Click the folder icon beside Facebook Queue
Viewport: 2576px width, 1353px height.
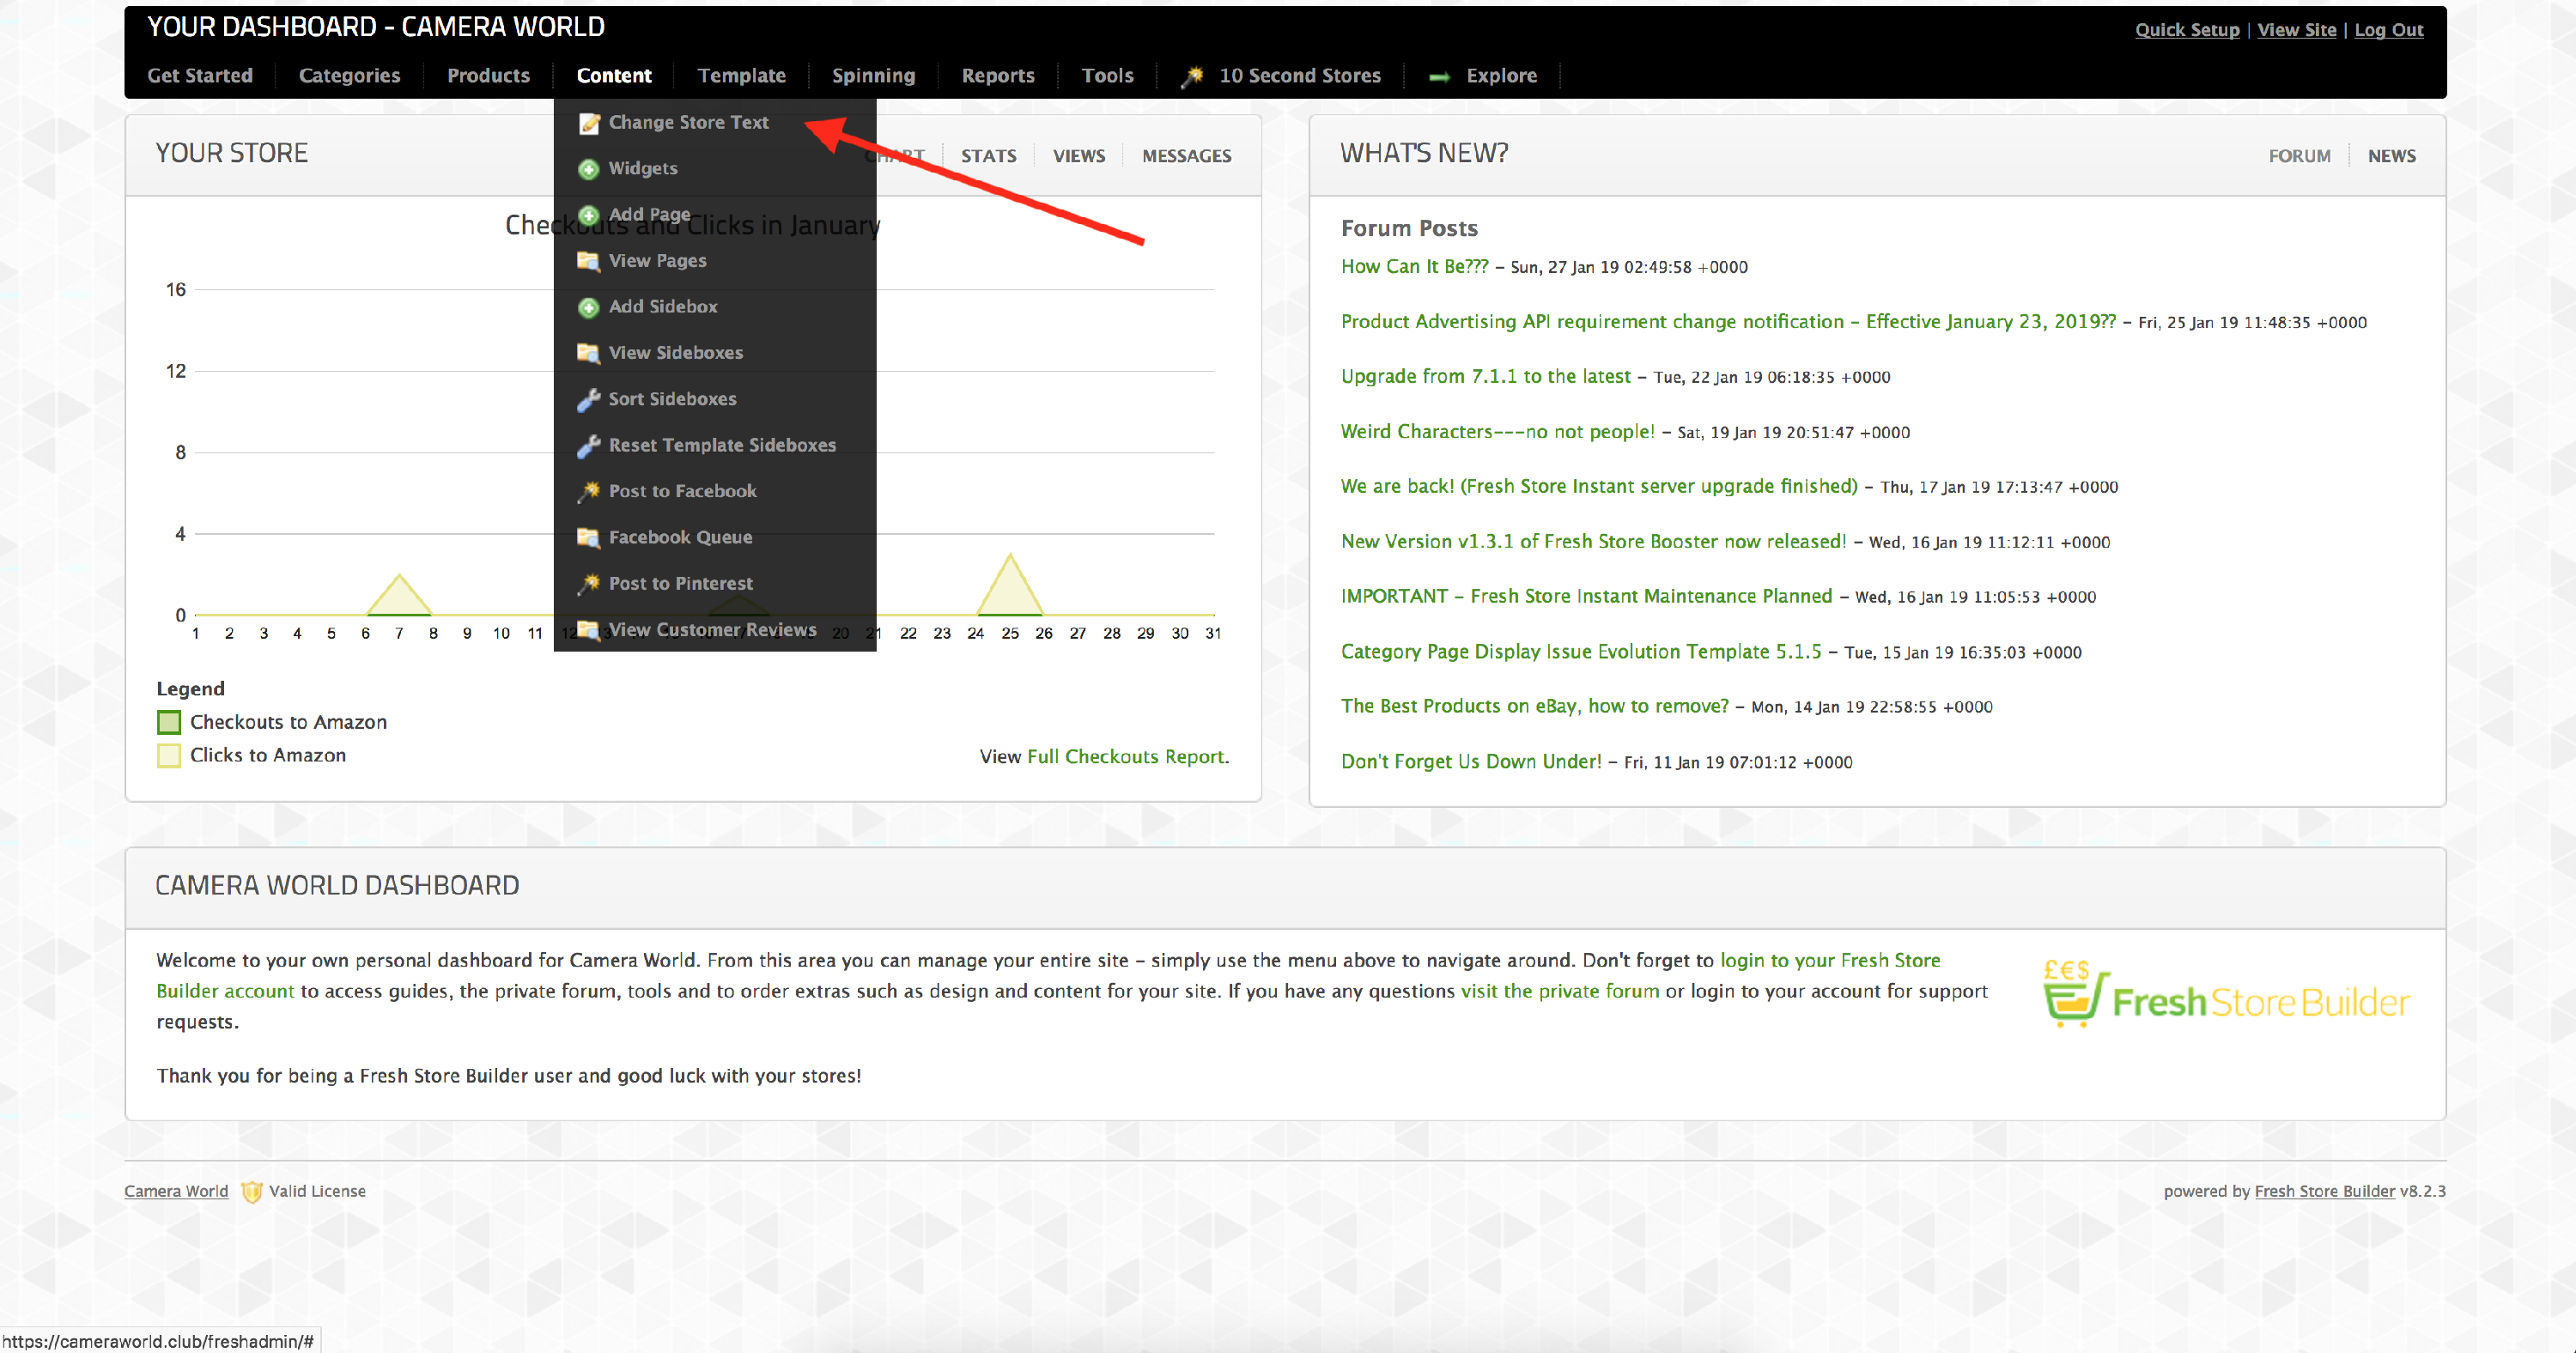[x=588, y=537]
